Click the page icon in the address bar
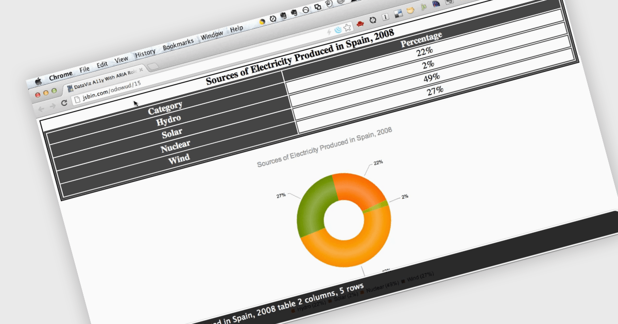Screen dimensions: 618x324 point(77,100)
